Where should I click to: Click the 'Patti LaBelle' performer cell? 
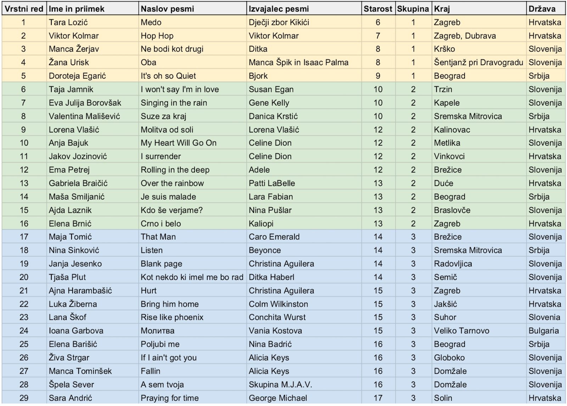click(x=272, y=183)
